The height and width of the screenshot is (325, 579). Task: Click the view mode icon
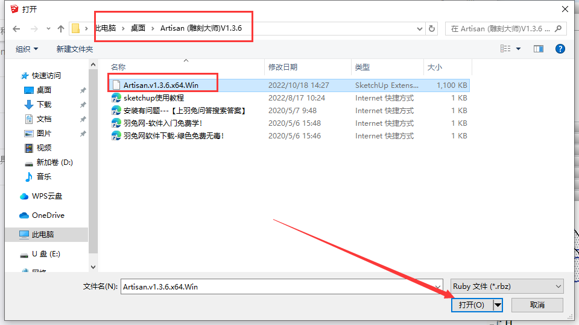coord(505,49)
